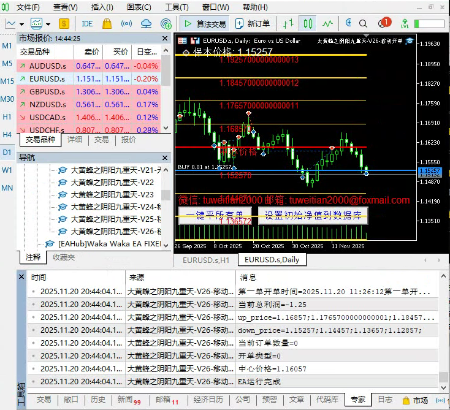Switch chart to candlestick display icon
The height and width of the screenshot is (410, 450).
[308, 24]
